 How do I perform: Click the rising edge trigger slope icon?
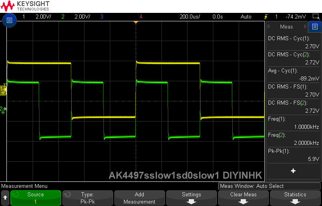tap(266, 16)
